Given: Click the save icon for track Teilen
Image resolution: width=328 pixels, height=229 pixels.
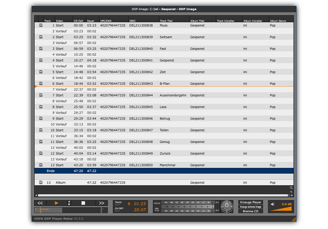Looking at the screenshot, I should tap(41, 130).
